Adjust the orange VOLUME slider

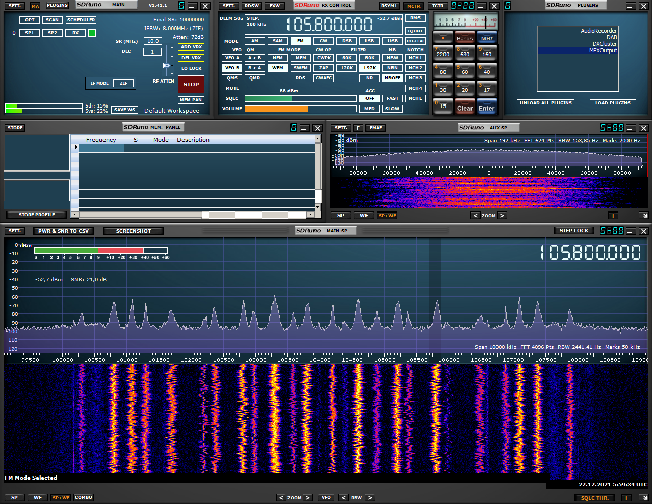coord(300,109)
